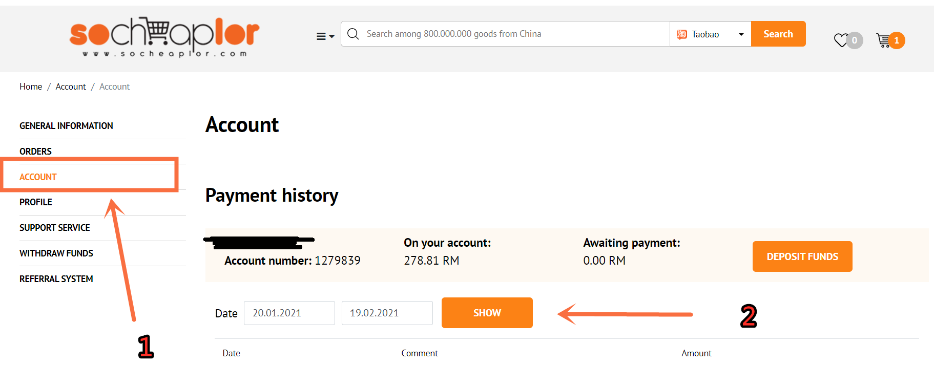Click the hamburger categories menu icon
This screenshot has height=387, width=934.
(321, 36)
